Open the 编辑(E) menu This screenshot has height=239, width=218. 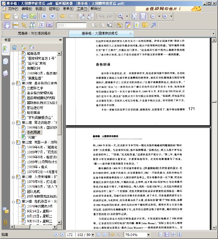coord(27,9)
